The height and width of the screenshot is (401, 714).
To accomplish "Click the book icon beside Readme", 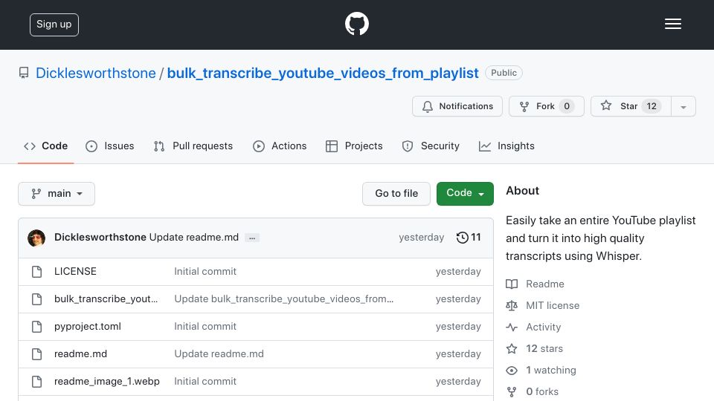I will (512, 284).
